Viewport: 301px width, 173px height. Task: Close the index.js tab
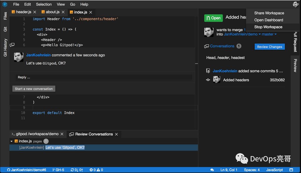(x=91, y=12)
